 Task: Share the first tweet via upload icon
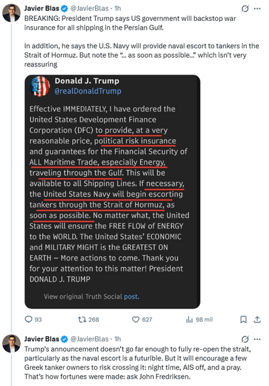click(257, 320)
